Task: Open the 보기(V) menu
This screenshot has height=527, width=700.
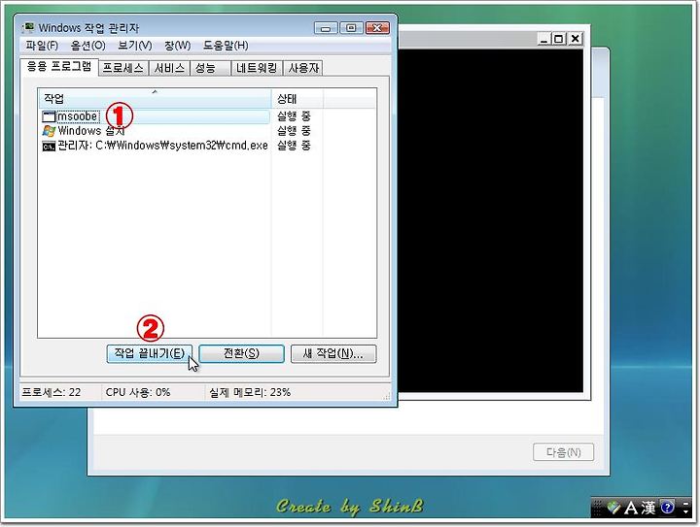Action: [135, 46]
